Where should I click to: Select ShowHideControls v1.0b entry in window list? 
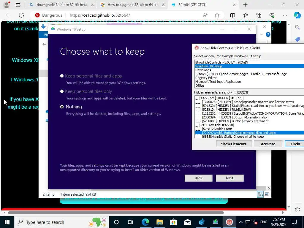[x=249, y=62]
